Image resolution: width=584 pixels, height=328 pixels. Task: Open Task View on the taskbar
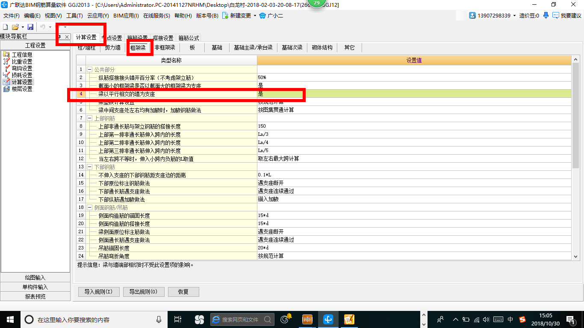[x=178, y=319]
